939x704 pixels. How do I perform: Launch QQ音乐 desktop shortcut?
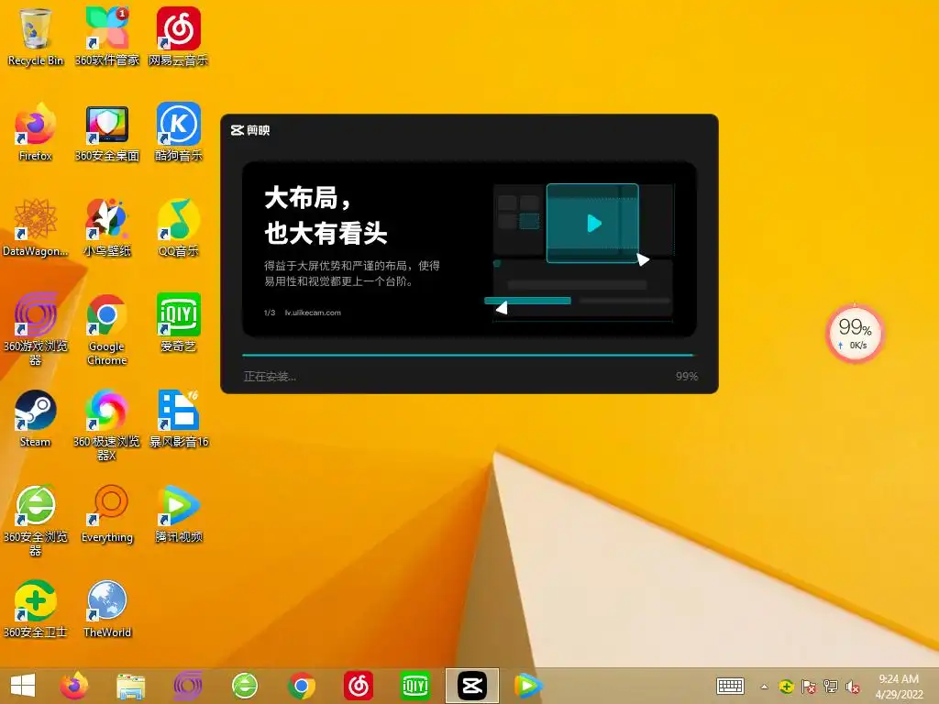[x=178, y=227]
